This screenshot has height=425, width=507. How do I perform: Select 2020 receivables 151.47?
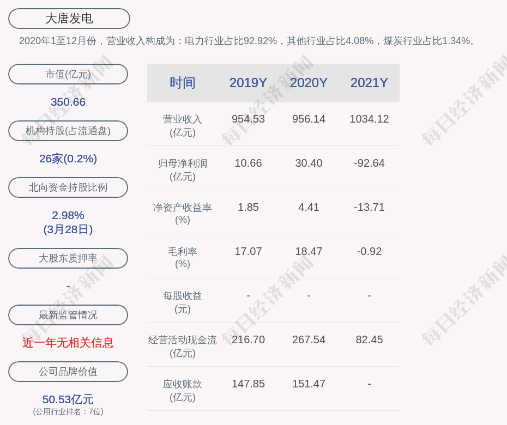309,384
